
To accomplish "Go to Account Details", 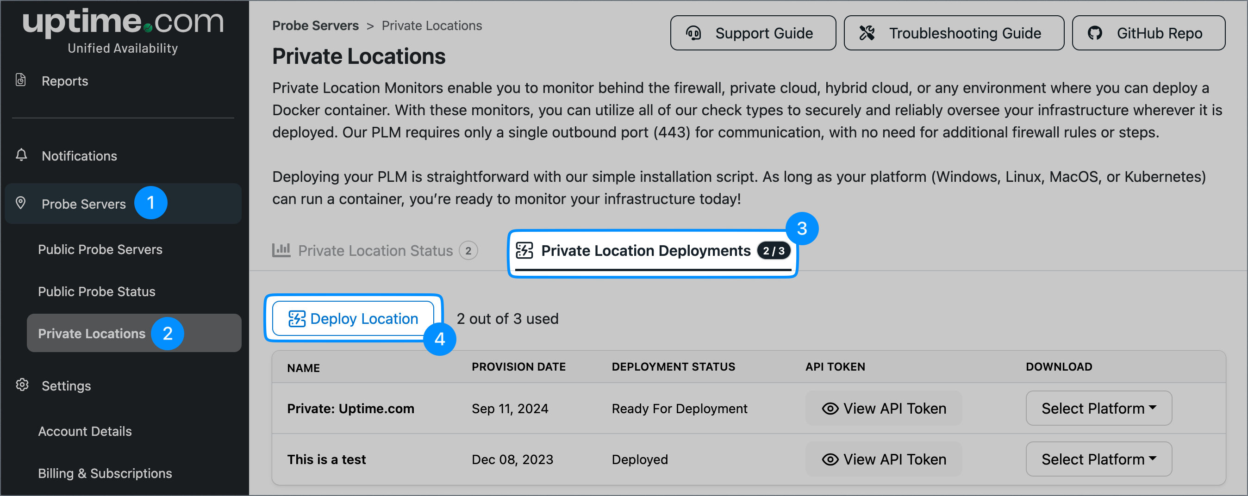I will 85,431.
